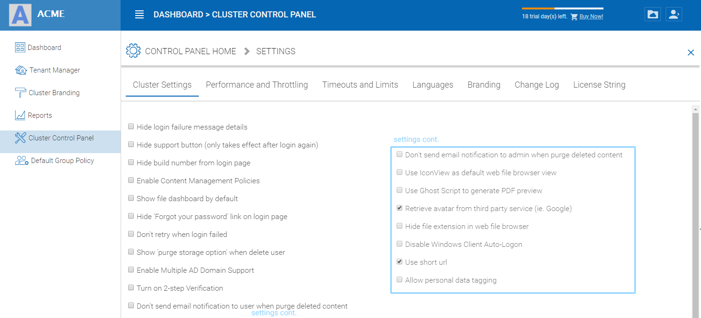Click the Buy Now! link

click(x=591, y=16)
